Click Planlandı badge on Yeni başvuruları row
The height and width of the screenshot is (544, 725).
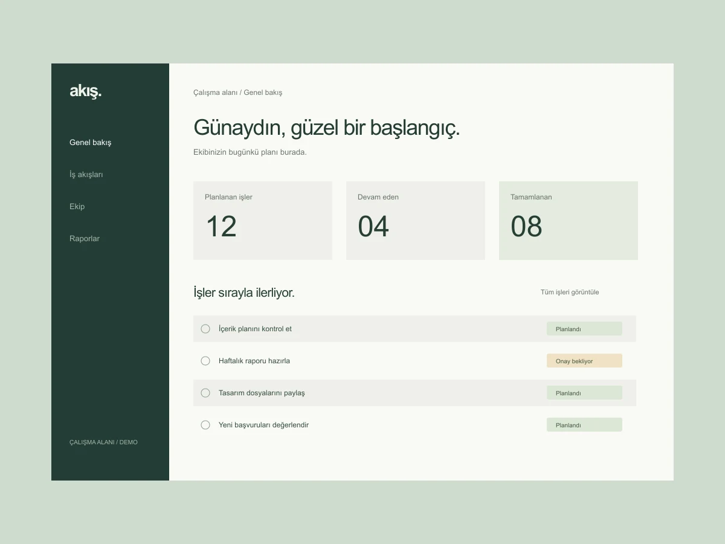point(584,425)
